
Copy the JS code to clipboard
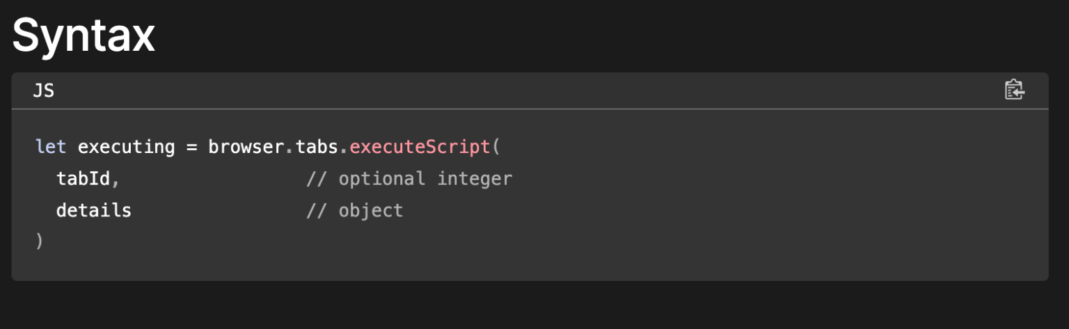click(1014, 90)
